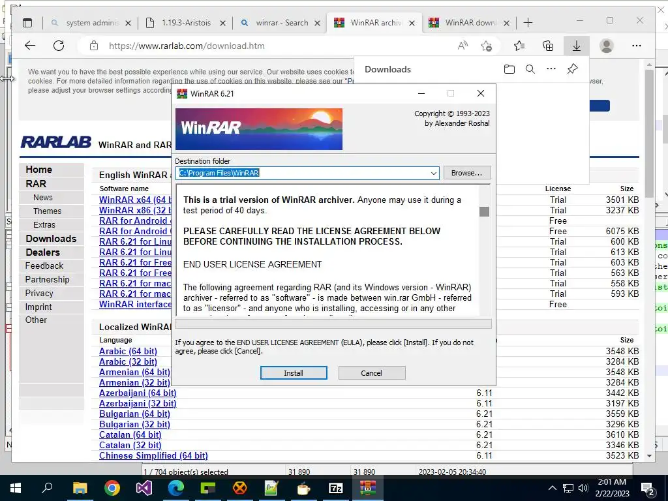Switch to the 1.19.3-Aristois tab

click(186, 23)
